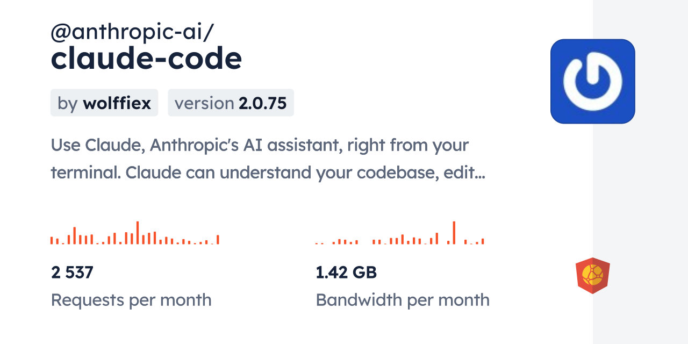
Task: Click the requests bar chart's first bar
Action: click(52, 240)
